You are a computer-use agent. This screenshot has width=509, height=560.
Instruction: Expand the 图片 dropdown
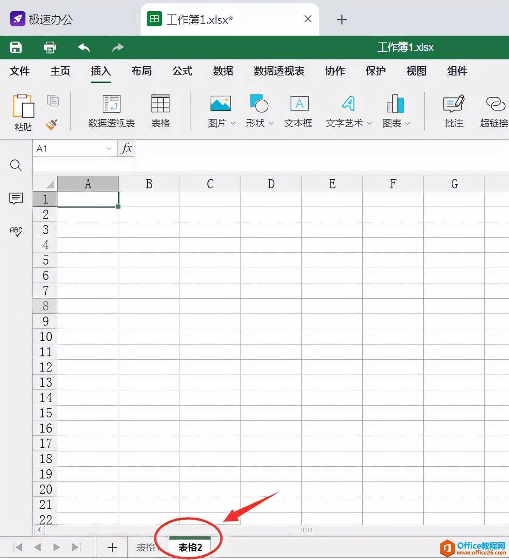coord(232,123)
